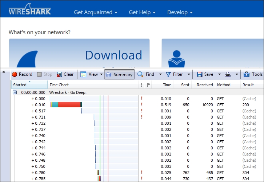This screenshot has width=264, height=182.
Task: Click the Wireshark logo
Action: (29, 9)
